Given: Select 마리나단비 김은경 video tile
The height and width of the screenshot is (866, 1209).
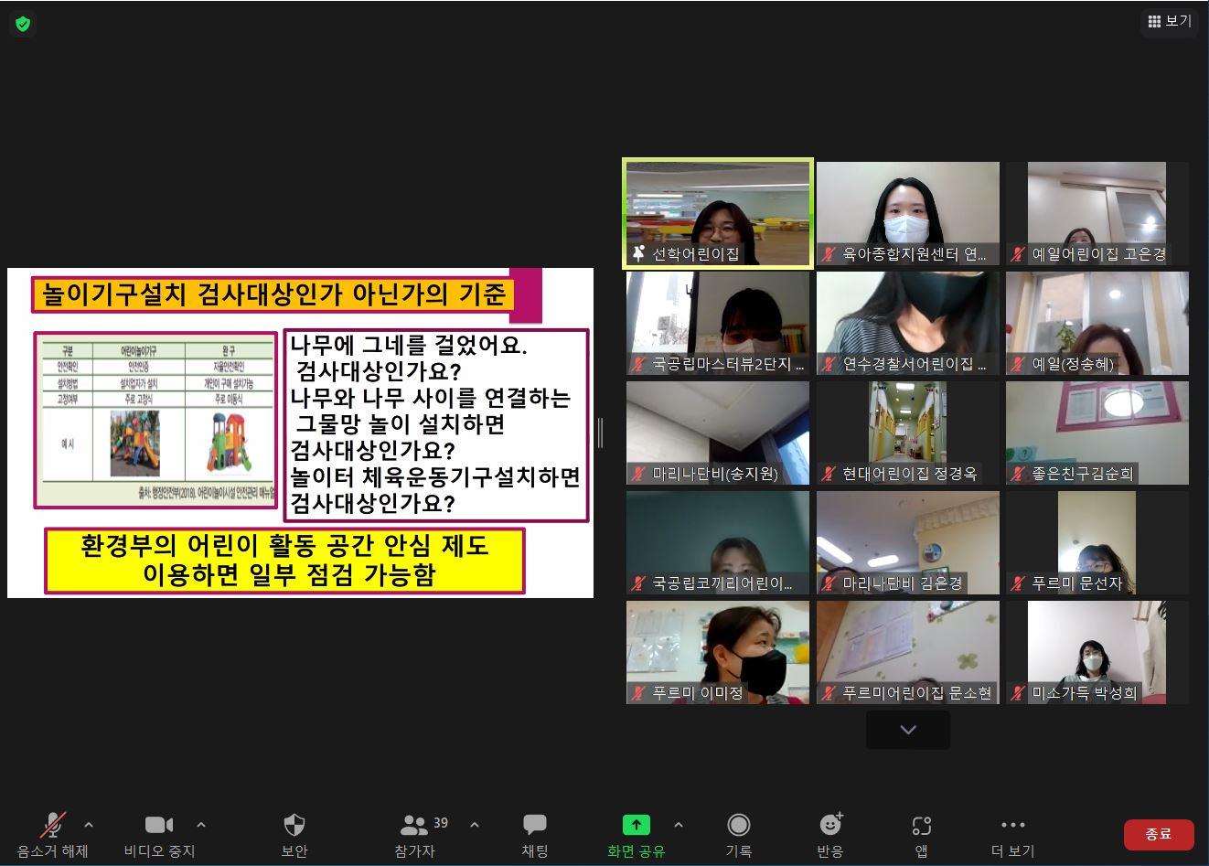Looking at the screenshot, I should (x=908, y=542).
